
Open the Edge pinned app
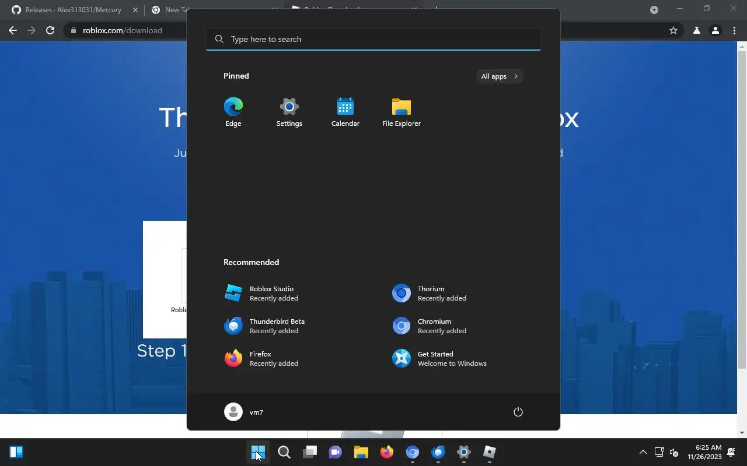click(233, 112)
